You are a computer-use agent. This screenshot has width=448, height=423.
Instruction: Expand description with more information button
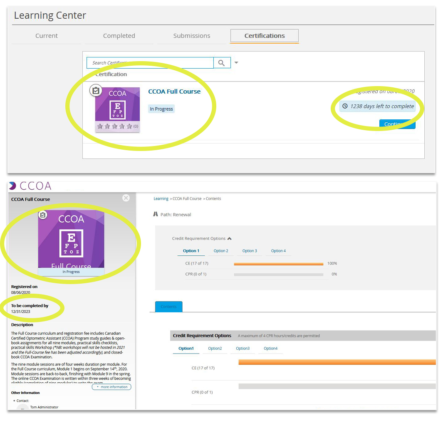112,387
